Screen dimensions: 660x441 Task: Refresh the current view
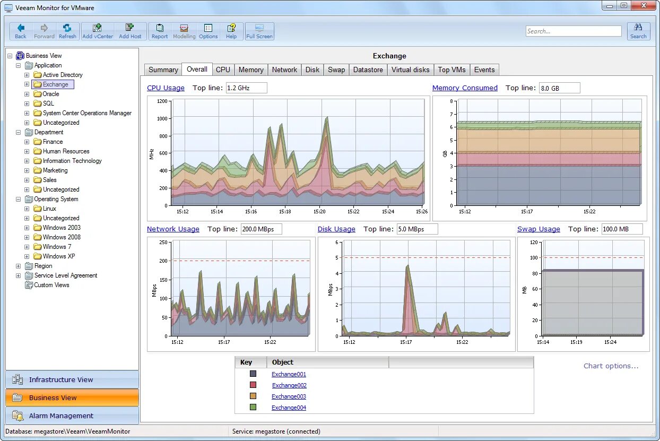click(x=67, y=29)
